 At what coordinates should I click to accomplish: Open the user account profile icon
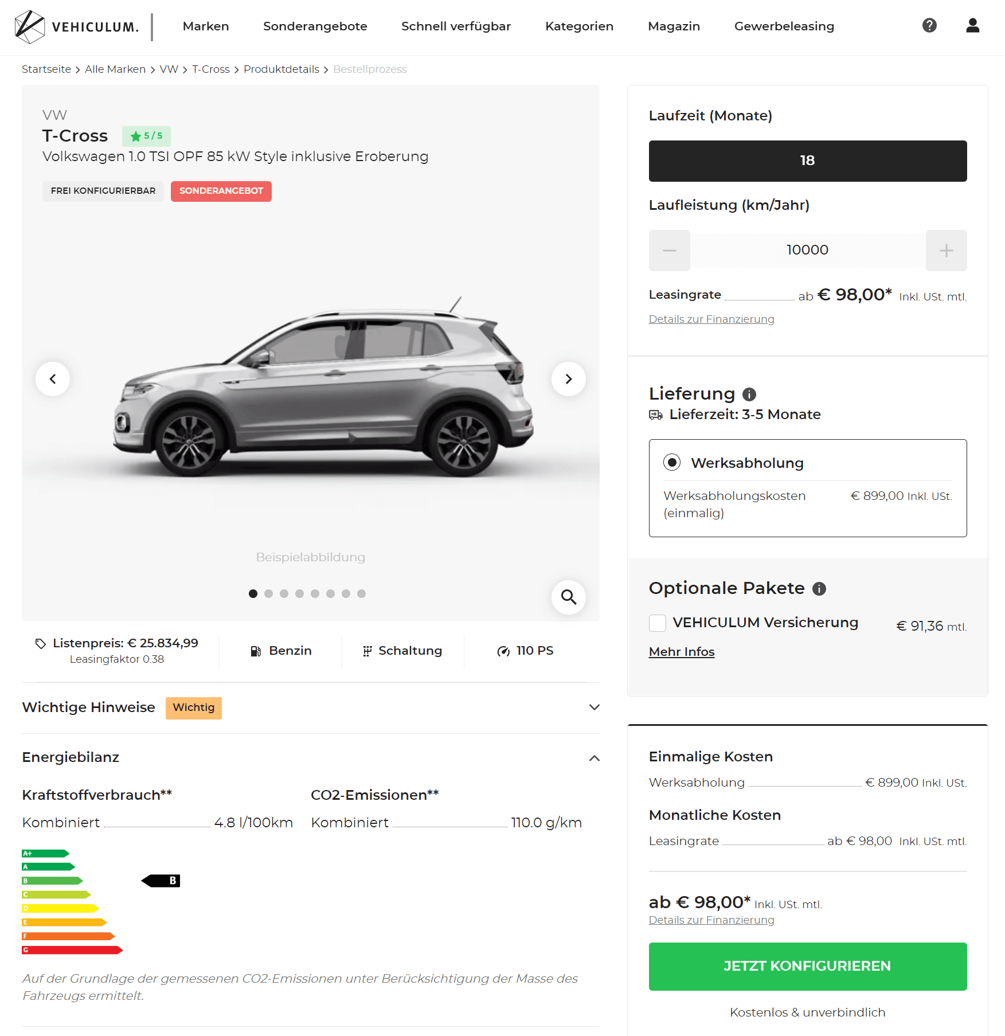point(972,25)
